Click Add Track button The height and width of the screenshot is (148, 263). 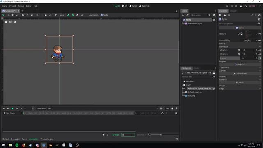(9, 113)
